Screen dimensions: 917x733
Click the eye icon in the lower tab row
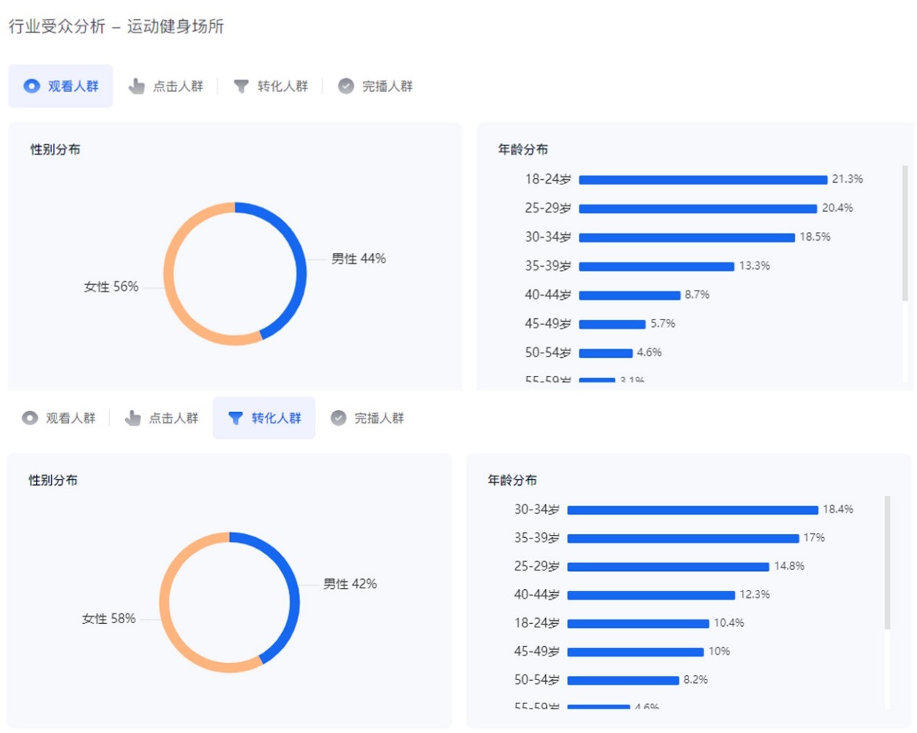click(30, 418)
